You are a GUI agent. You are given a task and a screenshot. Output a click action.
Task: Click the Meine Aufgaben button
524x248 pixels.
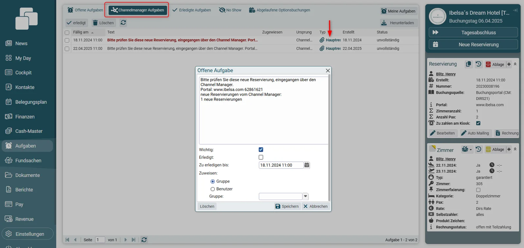tap(398, 11)
